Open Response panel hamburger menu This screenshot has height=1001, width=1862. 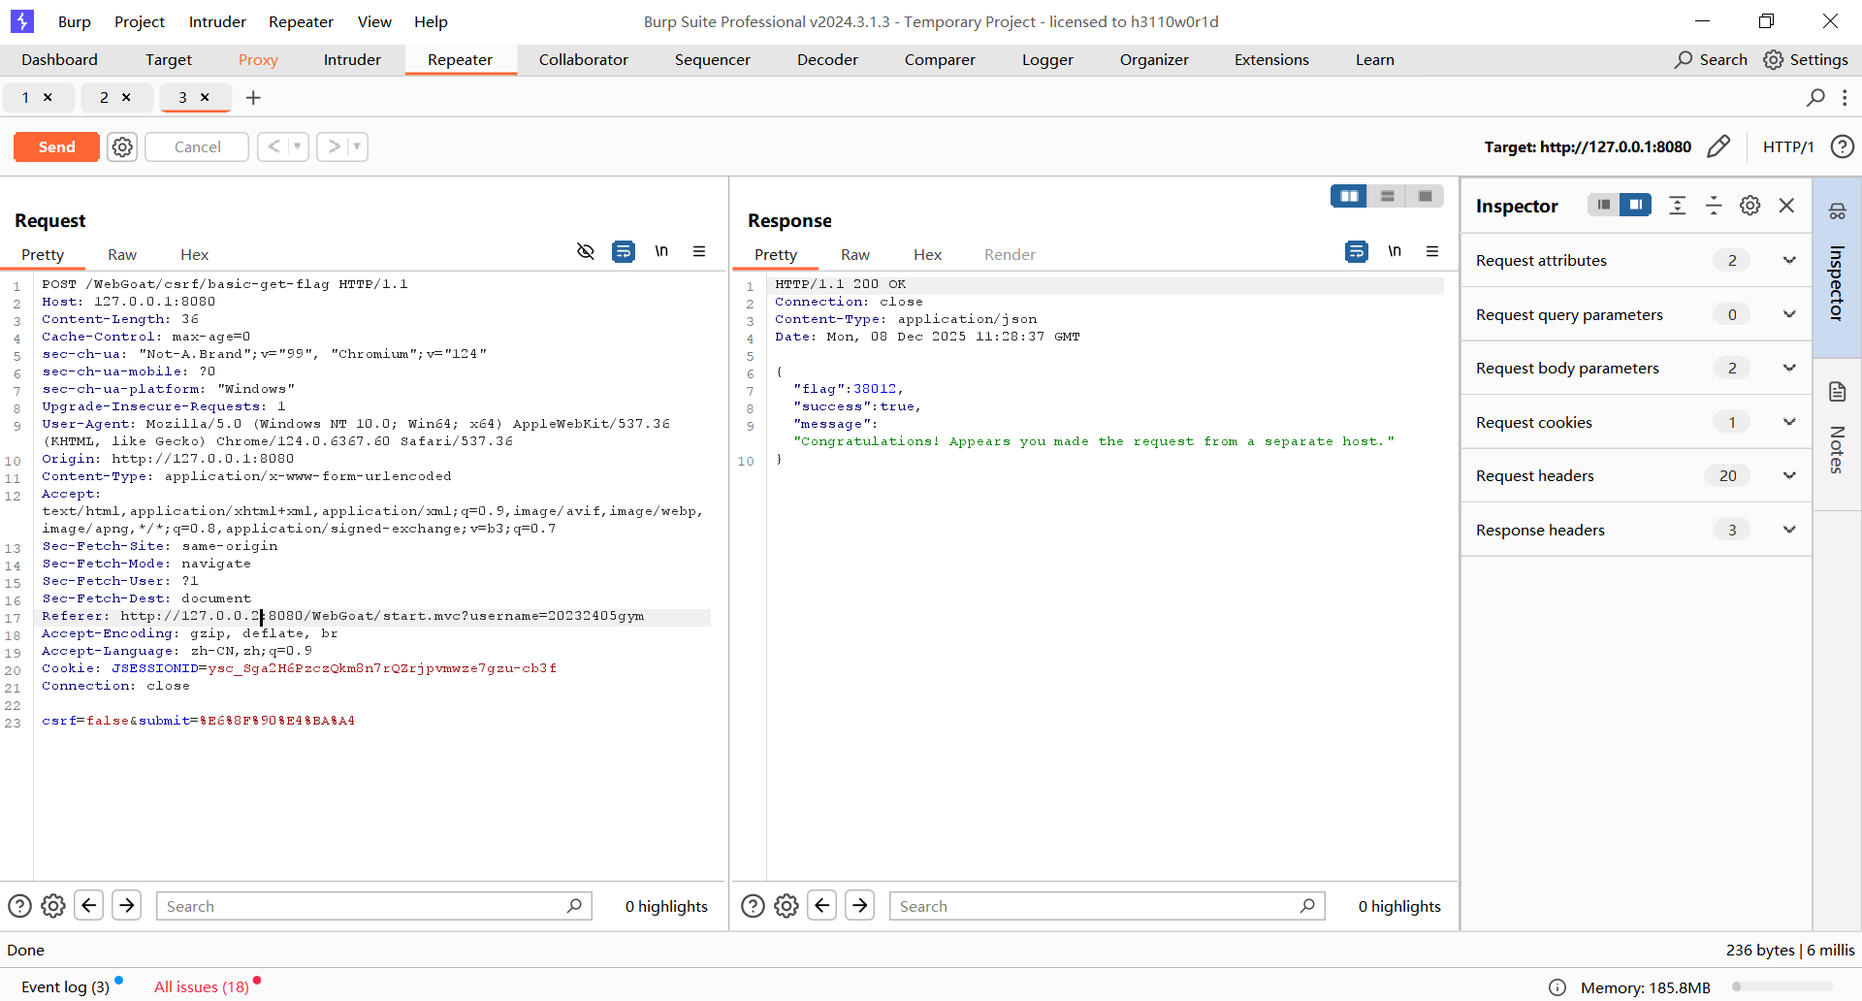coord(1432,251)
